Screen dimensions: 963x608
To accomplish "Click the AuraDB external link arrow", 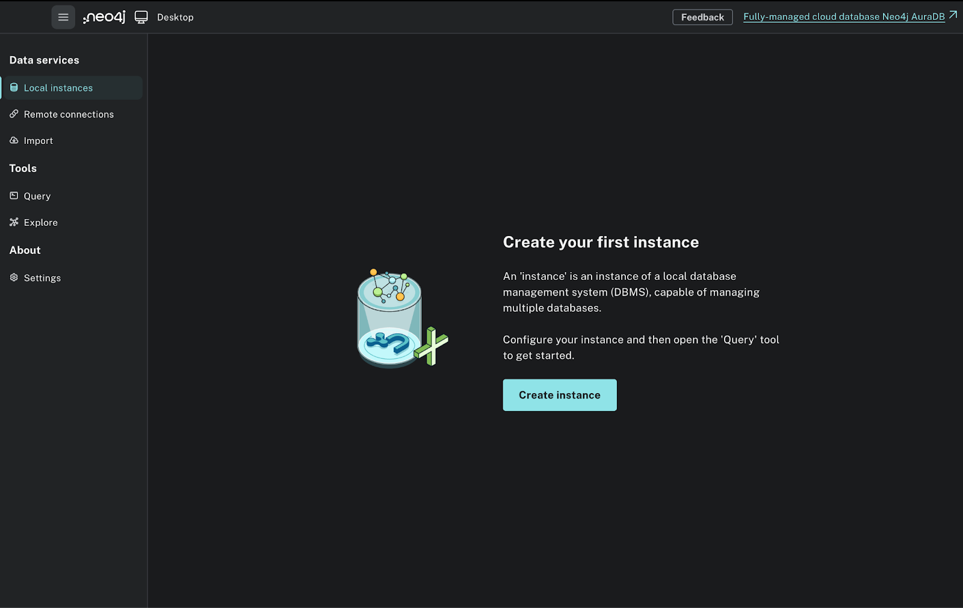I will click(953, 15).
